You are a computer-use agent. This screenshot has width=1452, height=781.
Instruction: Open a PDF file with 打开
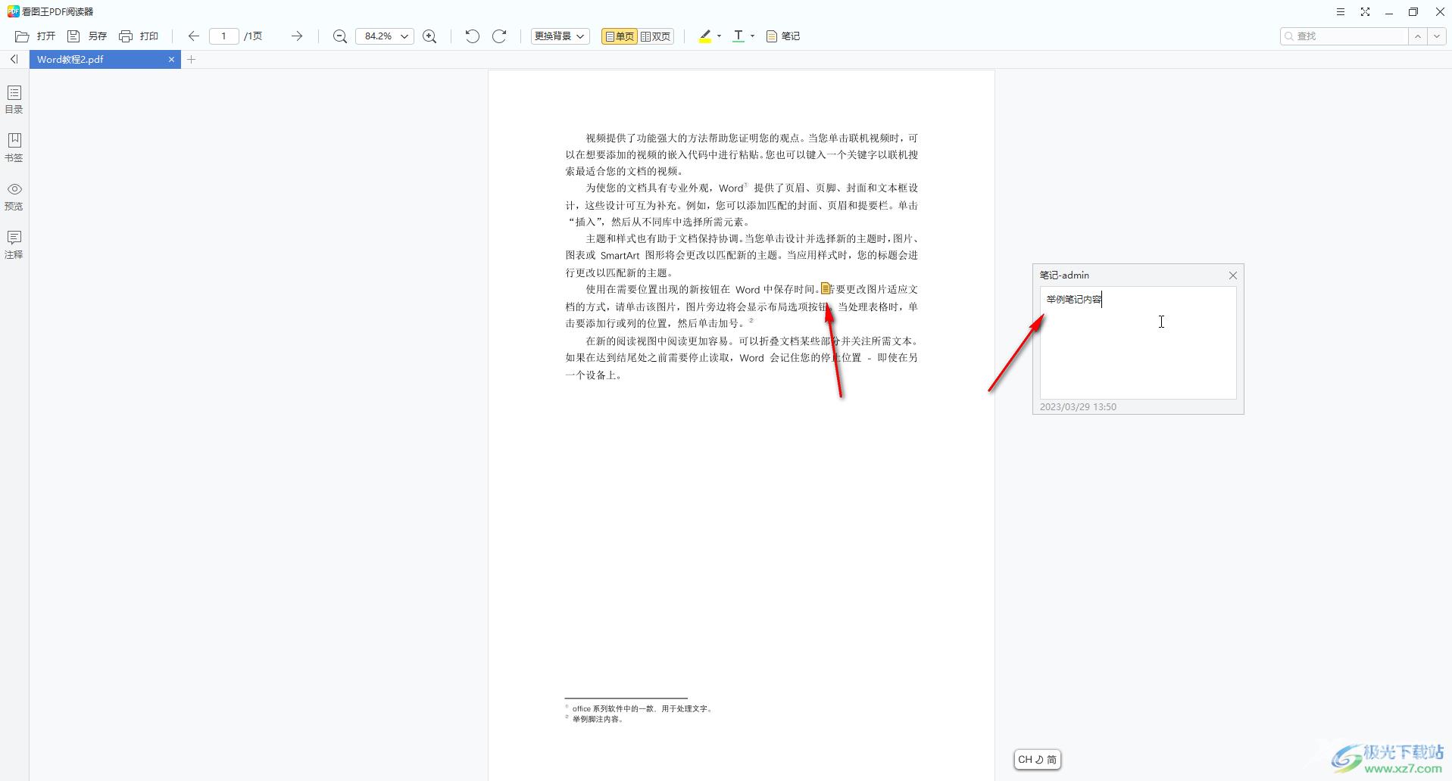(x=36, y=36)
